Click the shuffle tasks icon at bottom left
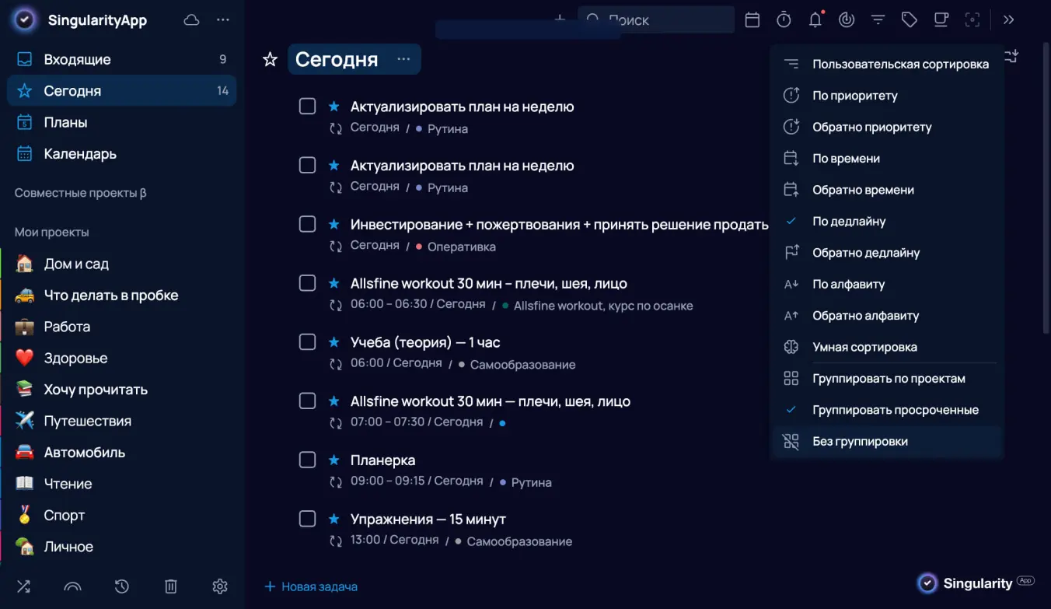Image resolution: width=1051 pixels, height=609 pixels. pos(23,586)
